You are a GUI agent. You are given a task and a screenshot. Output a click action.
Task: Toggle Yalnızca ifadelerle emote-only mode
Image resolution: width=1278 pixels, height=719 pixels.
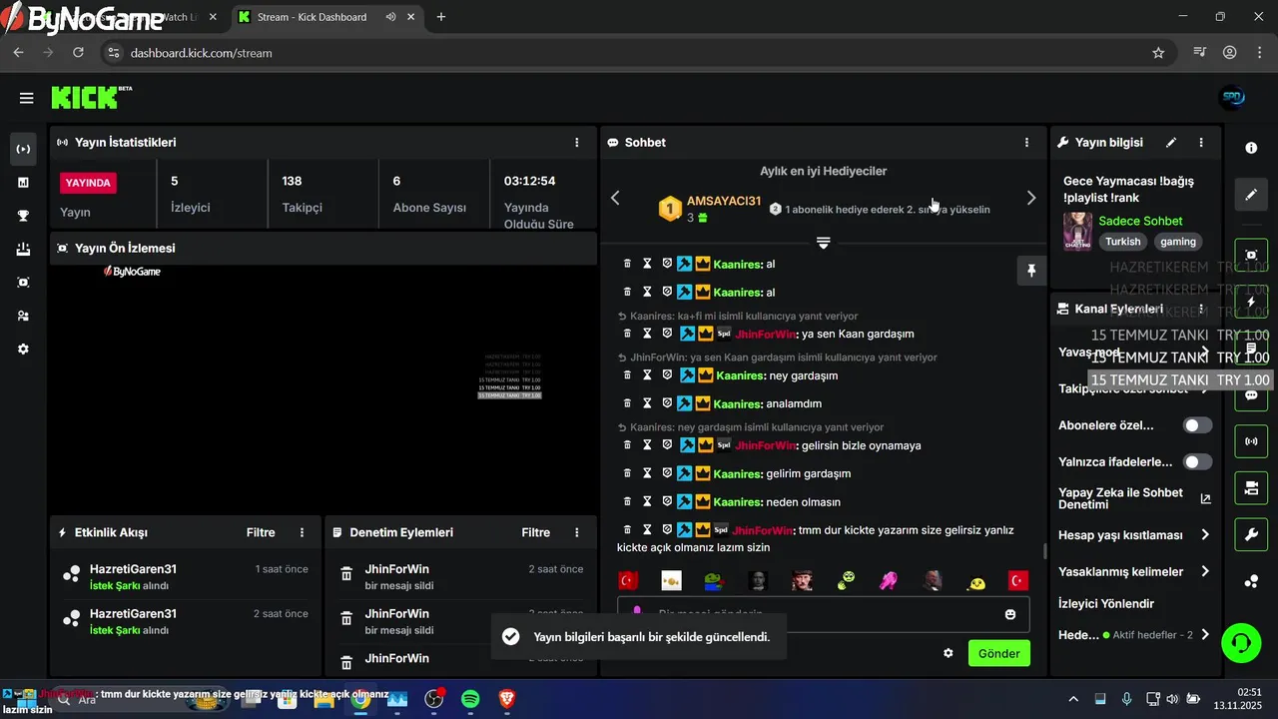(1197, 462)
